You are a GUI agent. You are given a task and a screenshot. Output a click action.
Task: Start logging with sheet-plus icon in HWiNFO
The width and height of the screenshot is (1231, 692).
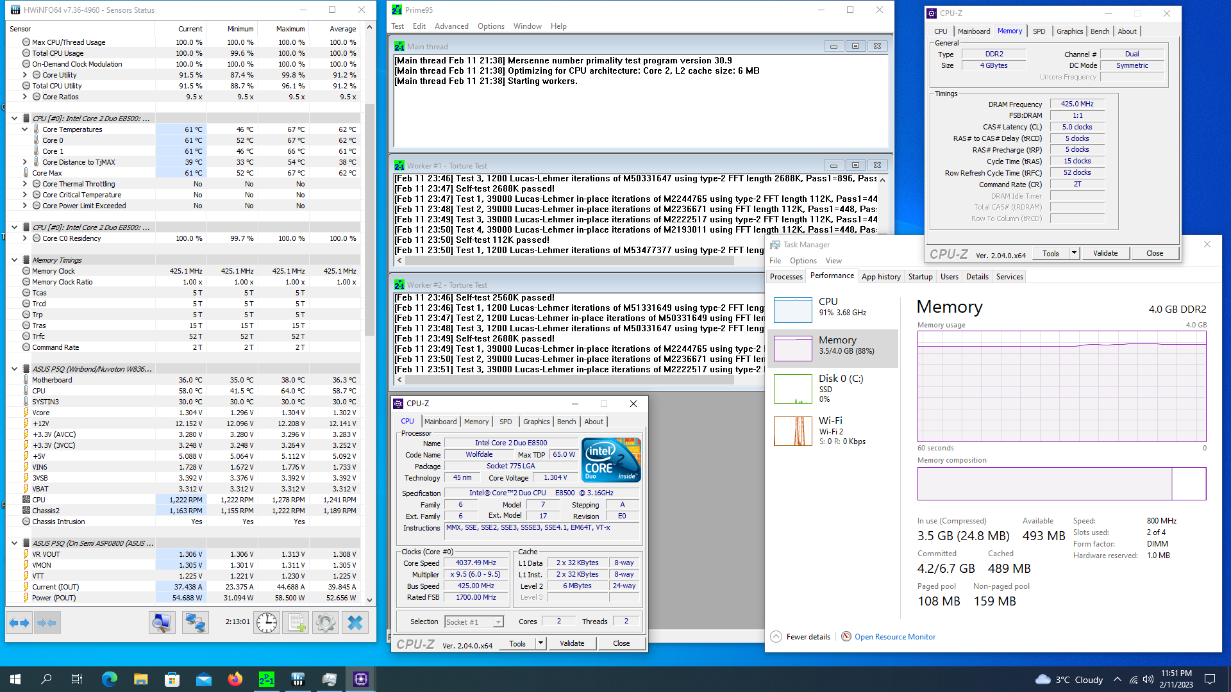(x=296, y=622)
